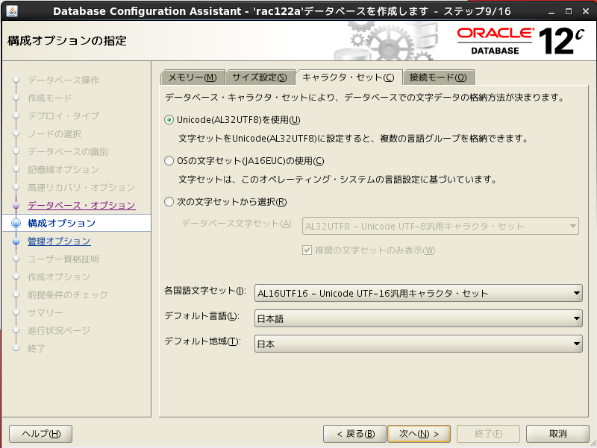Open データベース・オプション step link

tap(81, 206)
